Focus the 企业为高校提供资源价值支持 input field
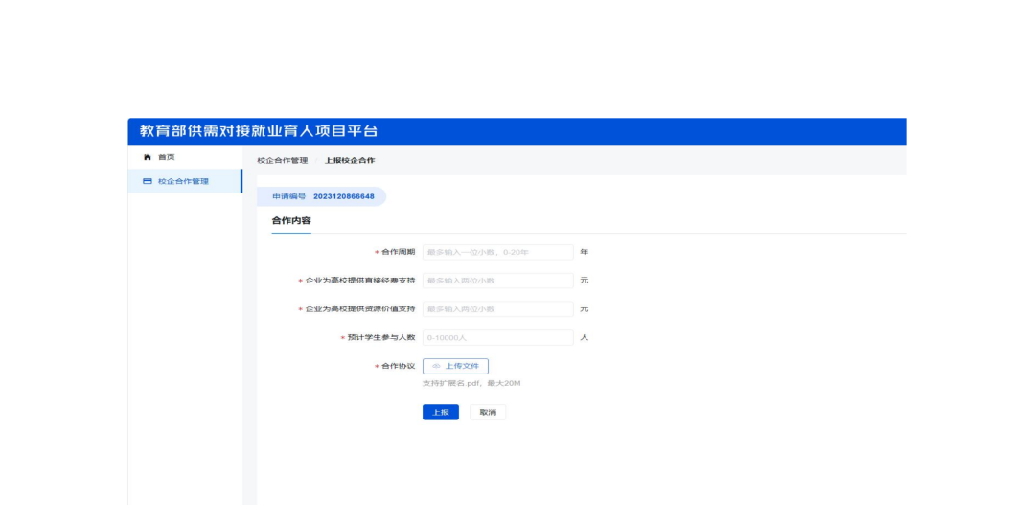 point(497,308)
